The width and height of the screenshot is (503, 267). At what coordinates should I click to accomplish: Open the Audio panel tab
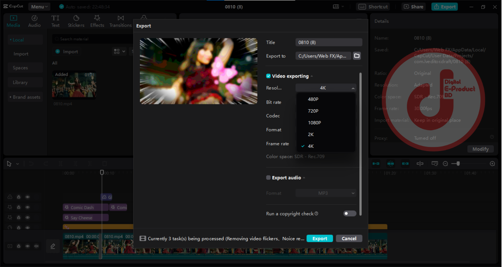tap(34, 21)
